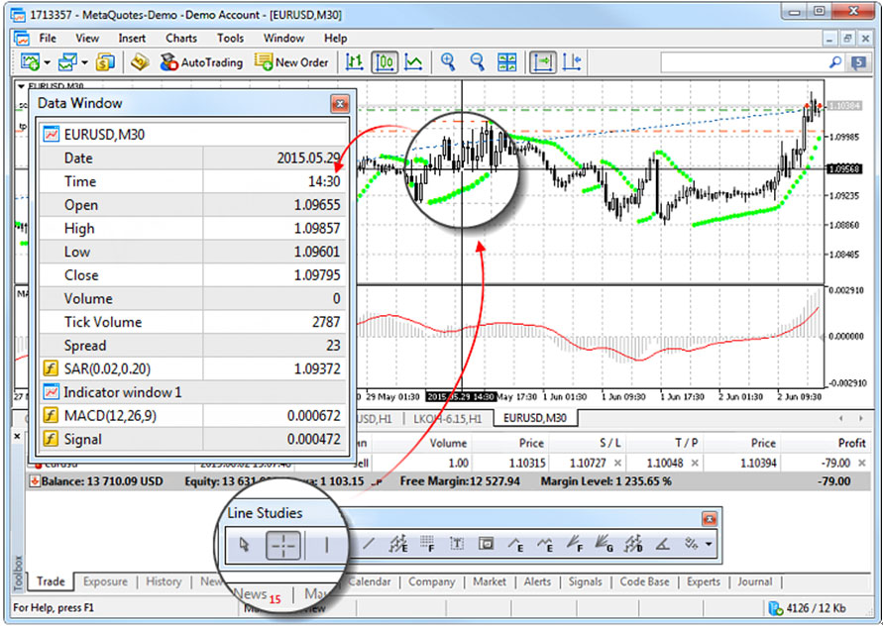Switch to EURUSD,M30 chart tab
The image size is (883, 629).
pos(534,418)
